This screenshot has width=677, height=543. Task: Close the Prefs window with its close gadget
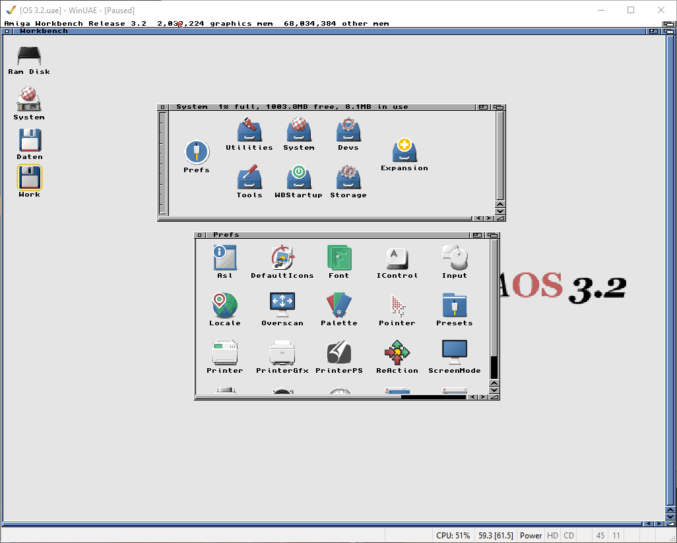point(200,235)
